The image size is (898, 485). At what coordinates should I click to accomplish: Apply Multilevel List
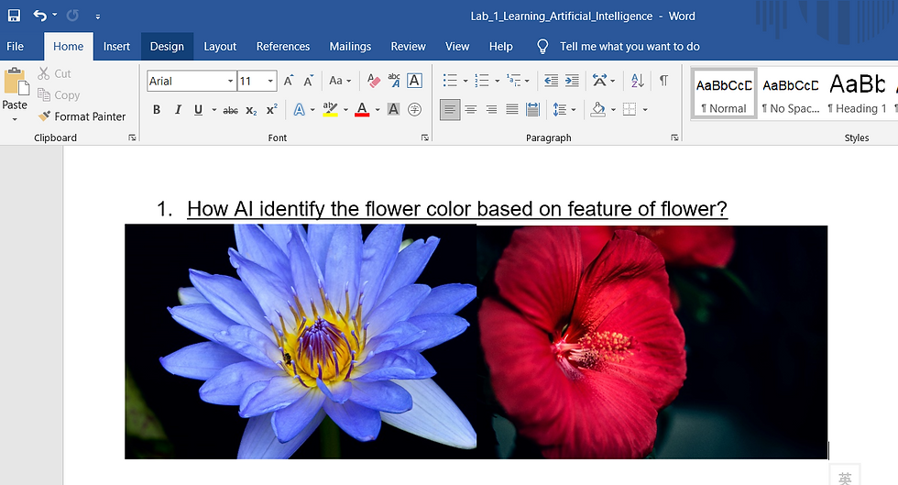(514, 81)
